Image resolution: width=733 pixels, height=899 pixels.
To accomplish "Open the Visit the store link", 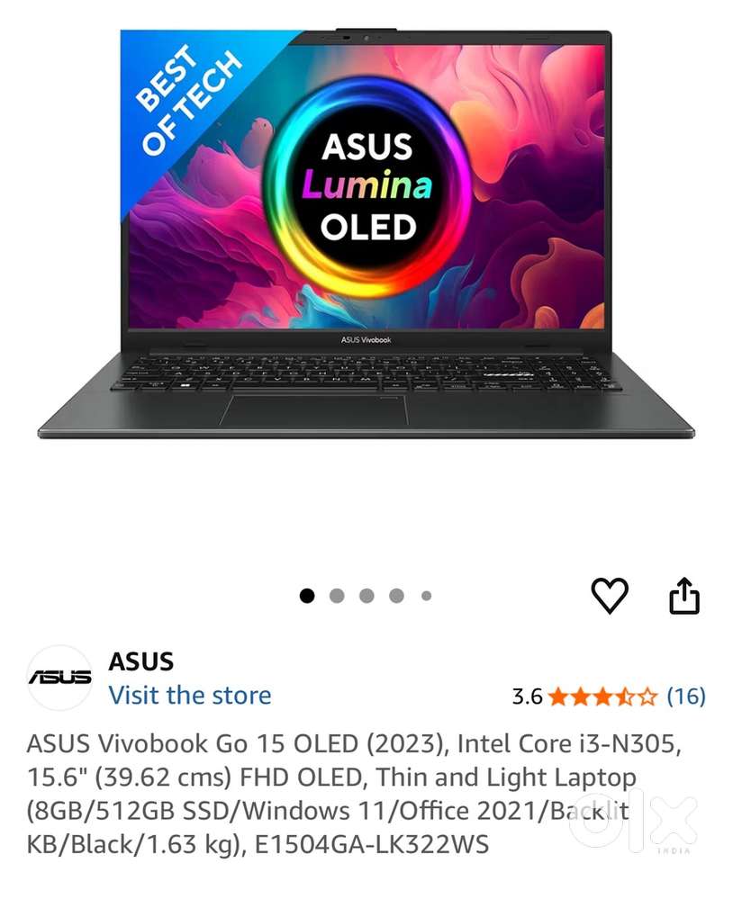I will click(x=190, y=696).
